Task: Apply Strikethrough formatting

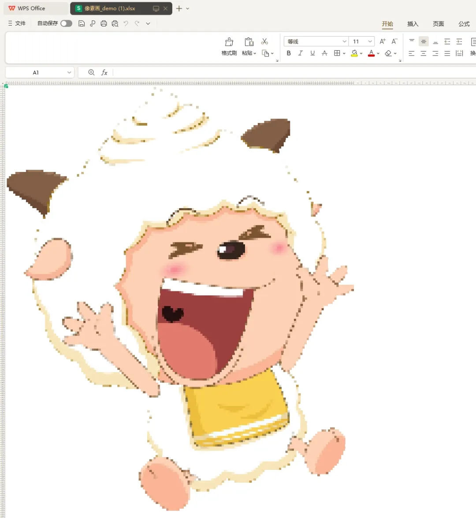Action: pyautogui.click(x=325, y=53)
